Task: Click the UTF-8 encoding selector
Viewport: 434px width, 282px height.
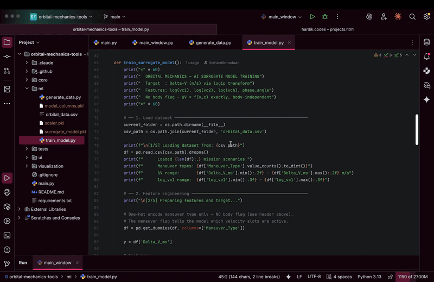Action: pyautogui.click(x=315, y=277)
